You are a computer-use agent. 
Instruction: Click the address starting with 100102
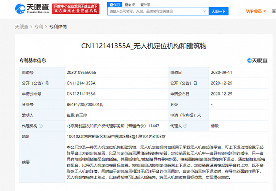pyautogui.click(x=116, y=137)
